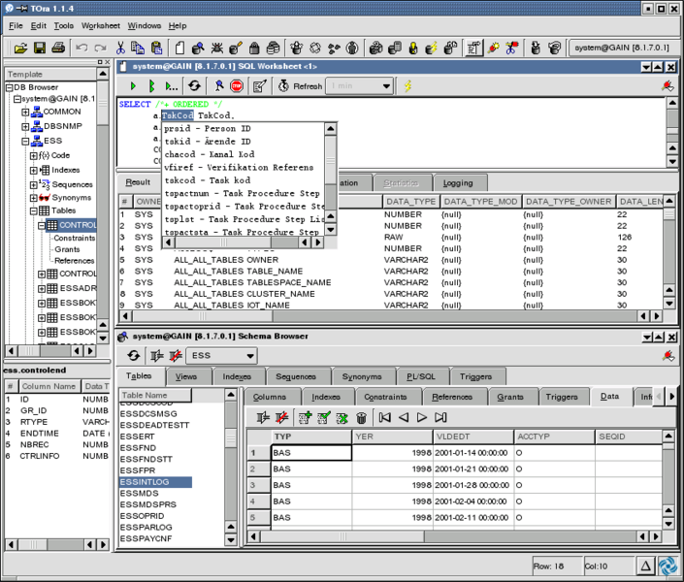684x582 pixels.
Task: Go to first record in Data grid
Action: coord(385,417)
